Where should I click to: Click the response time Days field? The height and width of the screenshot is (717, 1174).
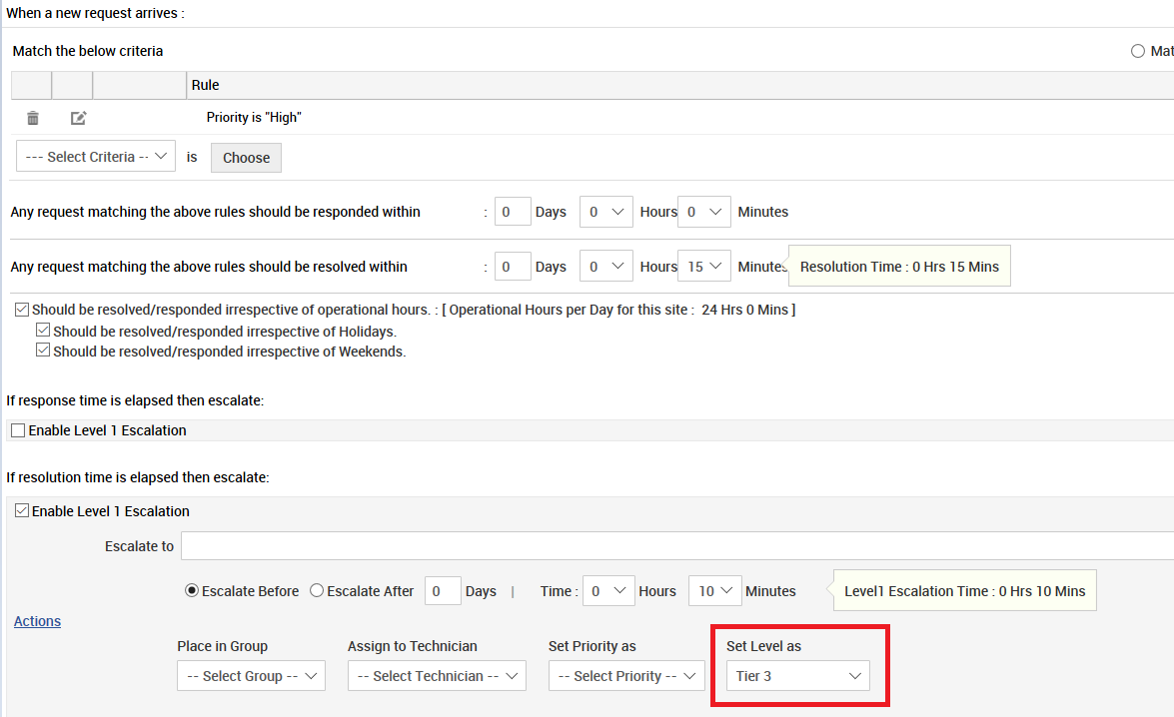tap(513, 211)
